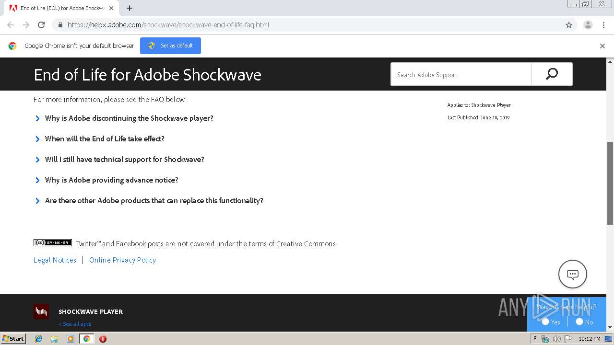Open the Windows Start menu
Screen dimensions: 614x345
coord(13,338)
